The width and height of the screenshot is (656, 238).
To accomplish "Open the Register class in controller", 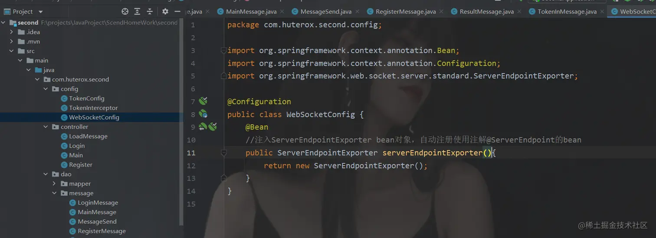I will pos(81,165).
